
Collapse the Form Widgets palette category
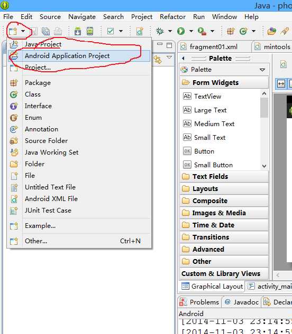click(x=224, y=82)
